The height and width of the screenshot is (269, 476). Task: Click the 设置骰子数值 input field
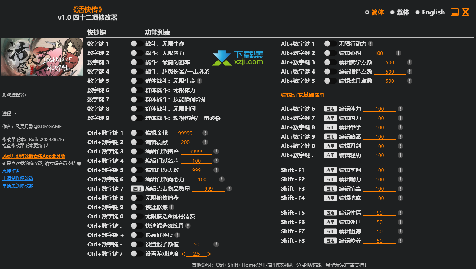click(196, 244)
